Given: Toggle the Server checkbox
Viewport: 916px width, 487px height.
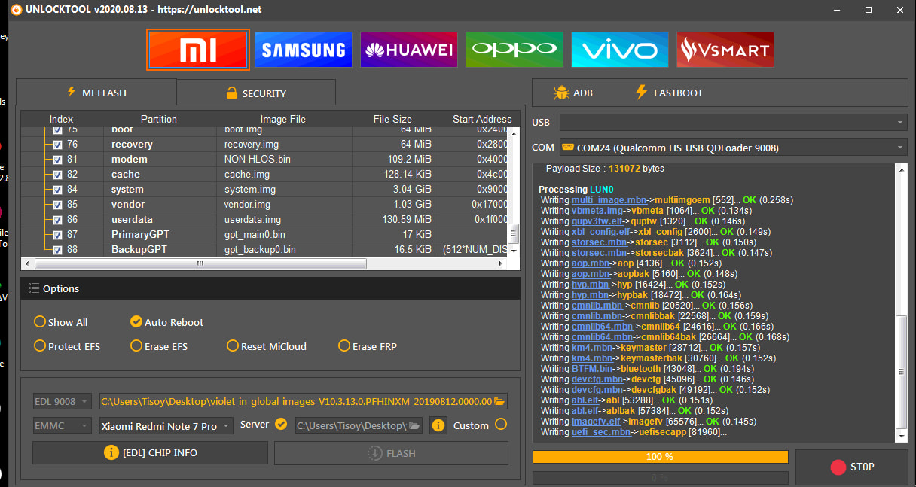Looking at the screenshot, I should point(281,425).
